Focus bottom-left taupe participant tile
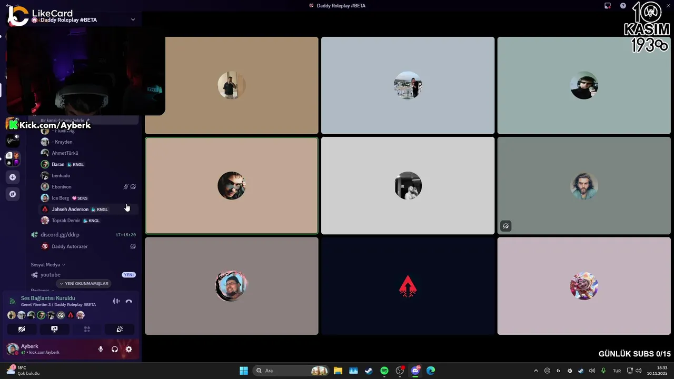Screen dimensions: 674x379 tap(232, 286)
